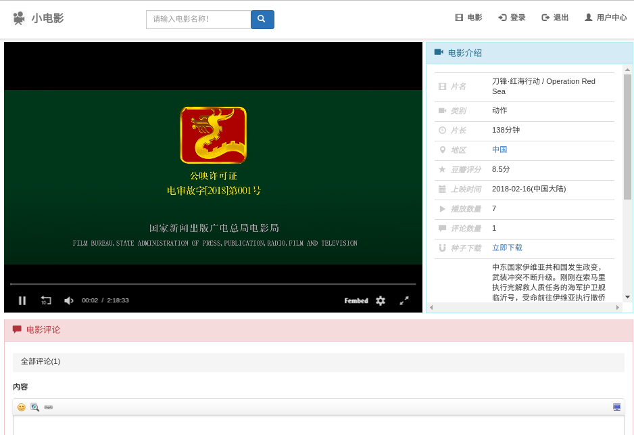Click the sign-in arrow icon by 登录

[502, 18]
